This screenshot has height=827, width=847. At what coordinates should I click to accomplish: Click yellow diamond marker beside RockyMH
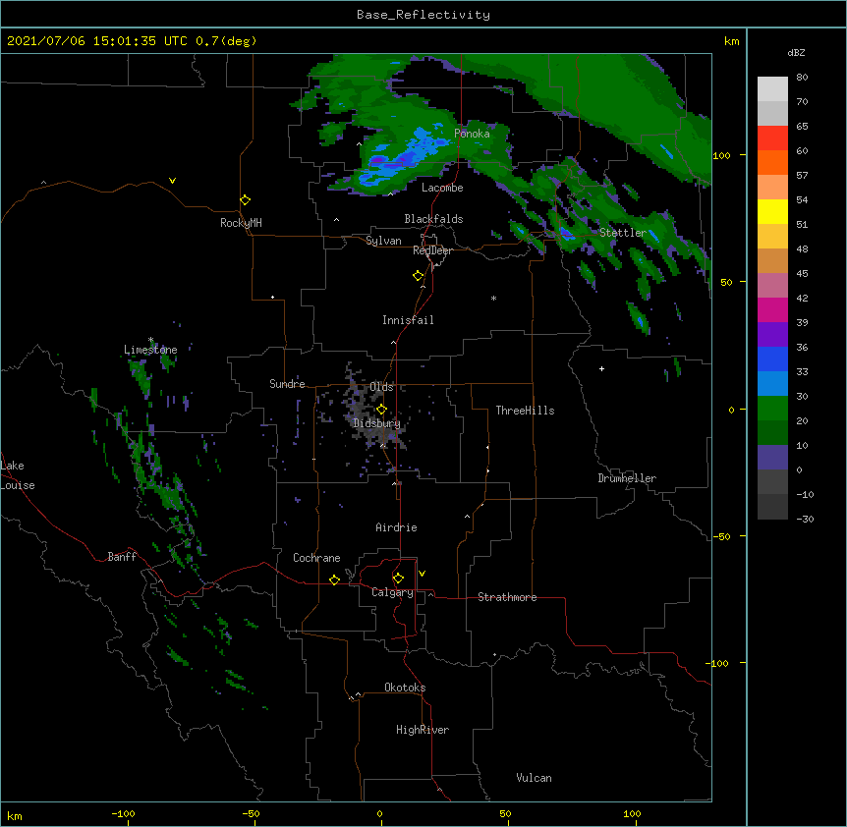[x=246, y=200]
